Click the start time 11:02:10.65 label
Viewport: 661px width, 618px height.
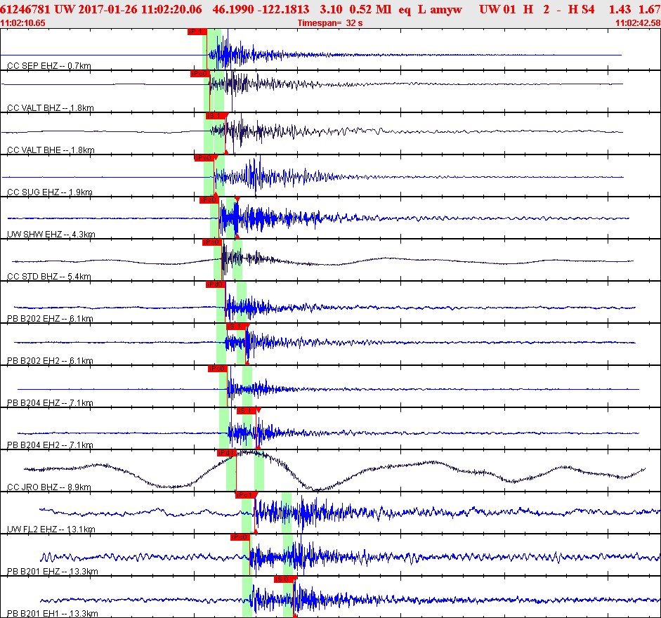pos(23,23)
